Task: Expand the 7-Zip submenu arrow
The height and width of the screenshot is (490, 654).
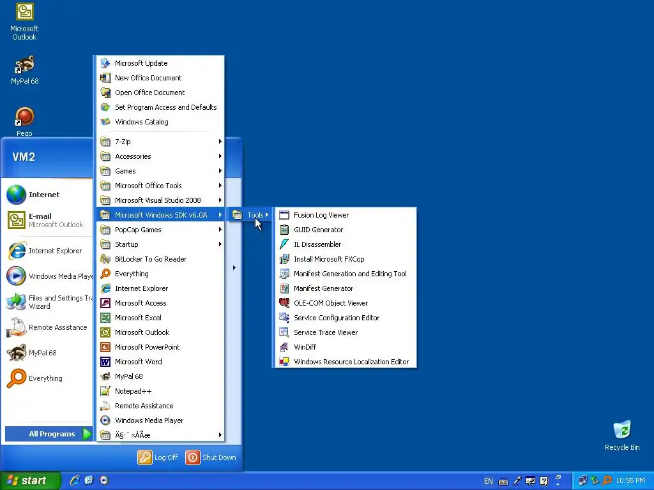Action: (x=220, y=142)
